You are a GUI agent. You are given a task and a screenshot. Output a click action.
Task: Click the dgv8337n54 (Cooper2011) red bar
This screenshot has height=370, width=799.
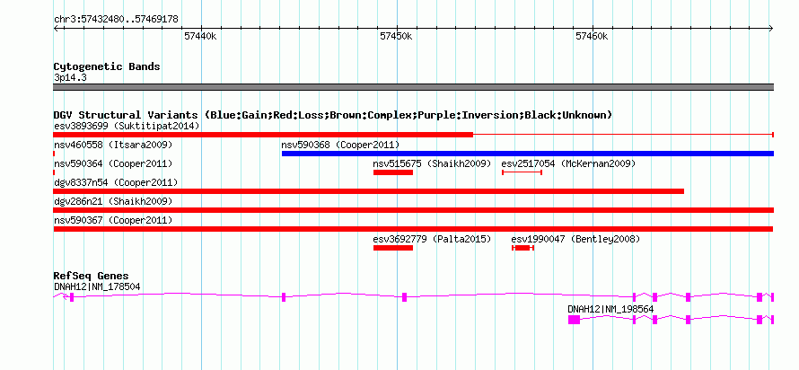pyautogui.click(x=368, y=191)
